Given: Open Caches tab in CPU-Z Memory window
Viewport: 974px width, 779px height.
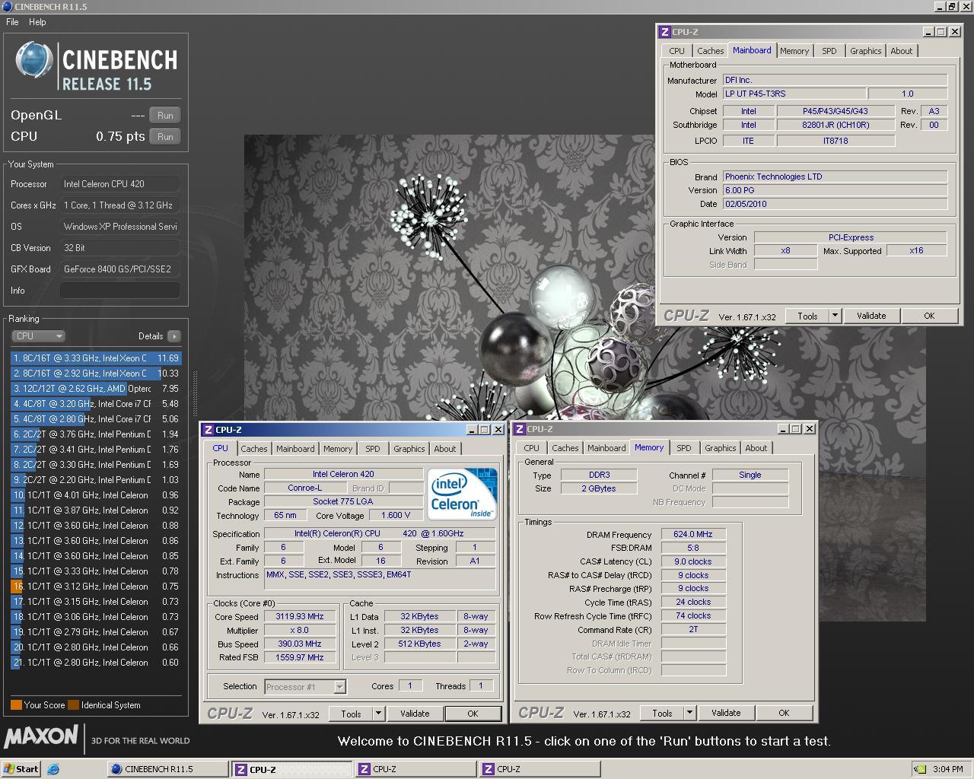Looking at the screenshot, I should point(565,448).
